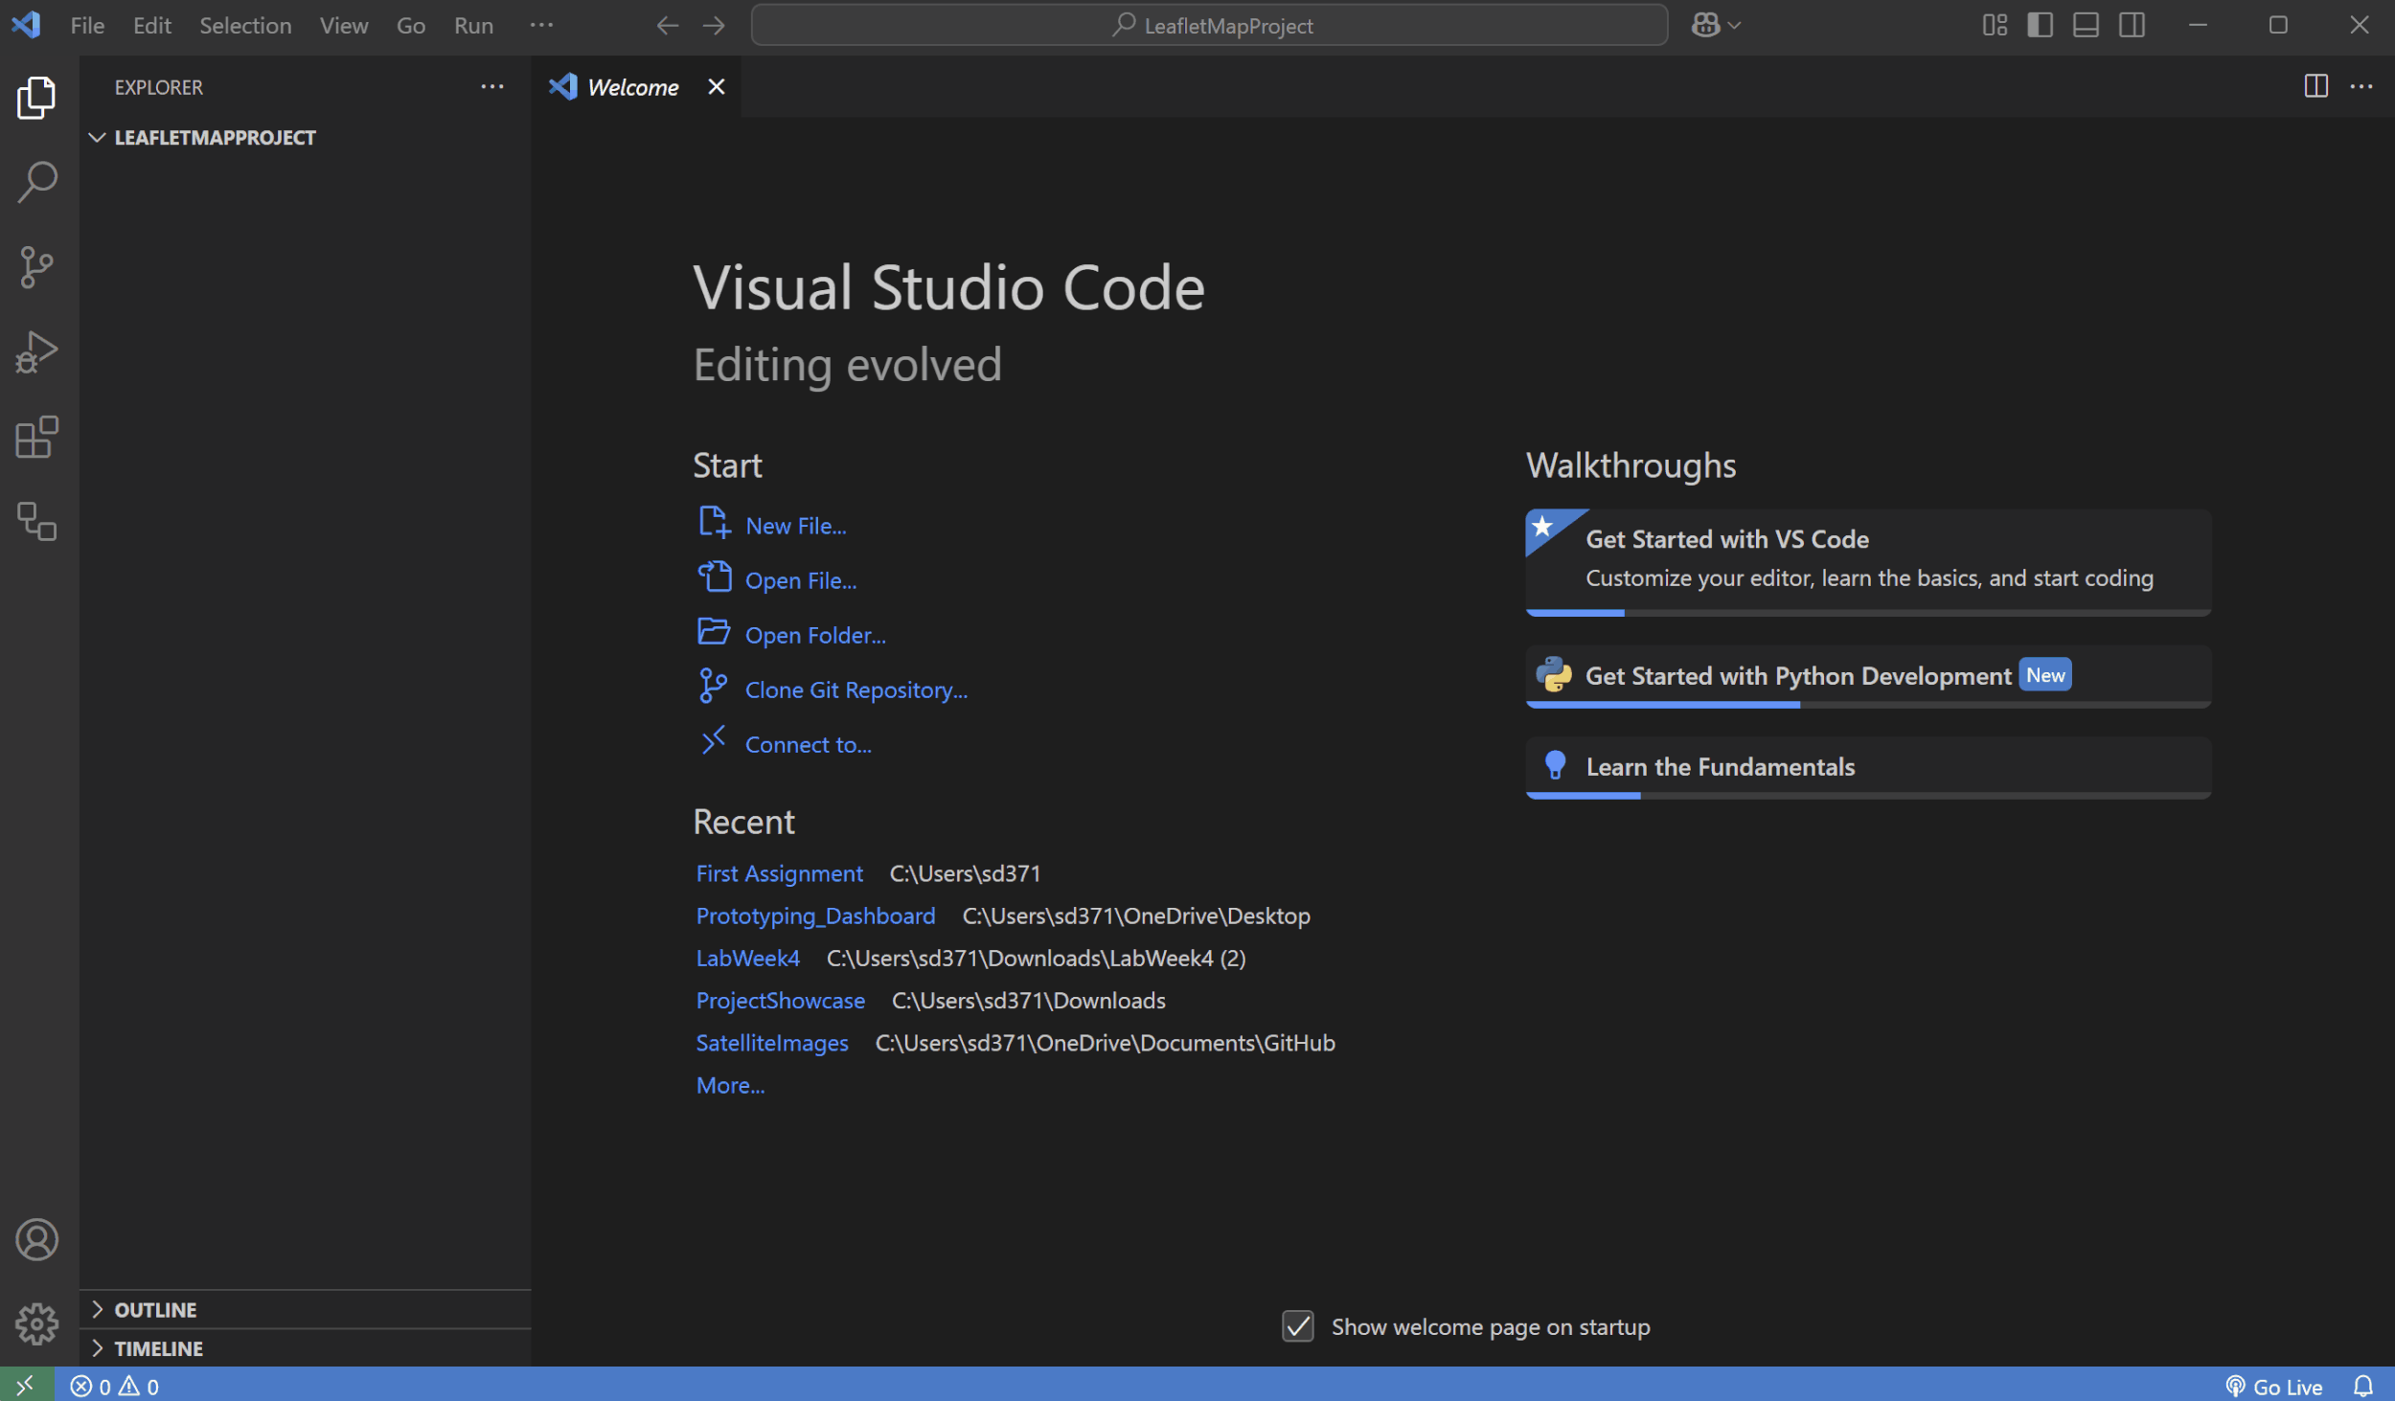Screen dimensions: 2395x1401
Task: Open Learn the Fundamentals walkthrough
Action: pyautogui.click(x=1868, y=767)
